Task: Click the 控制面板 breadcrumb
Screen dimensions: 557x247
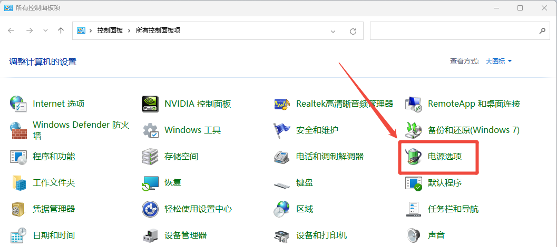Action: (x=110, y=31)
